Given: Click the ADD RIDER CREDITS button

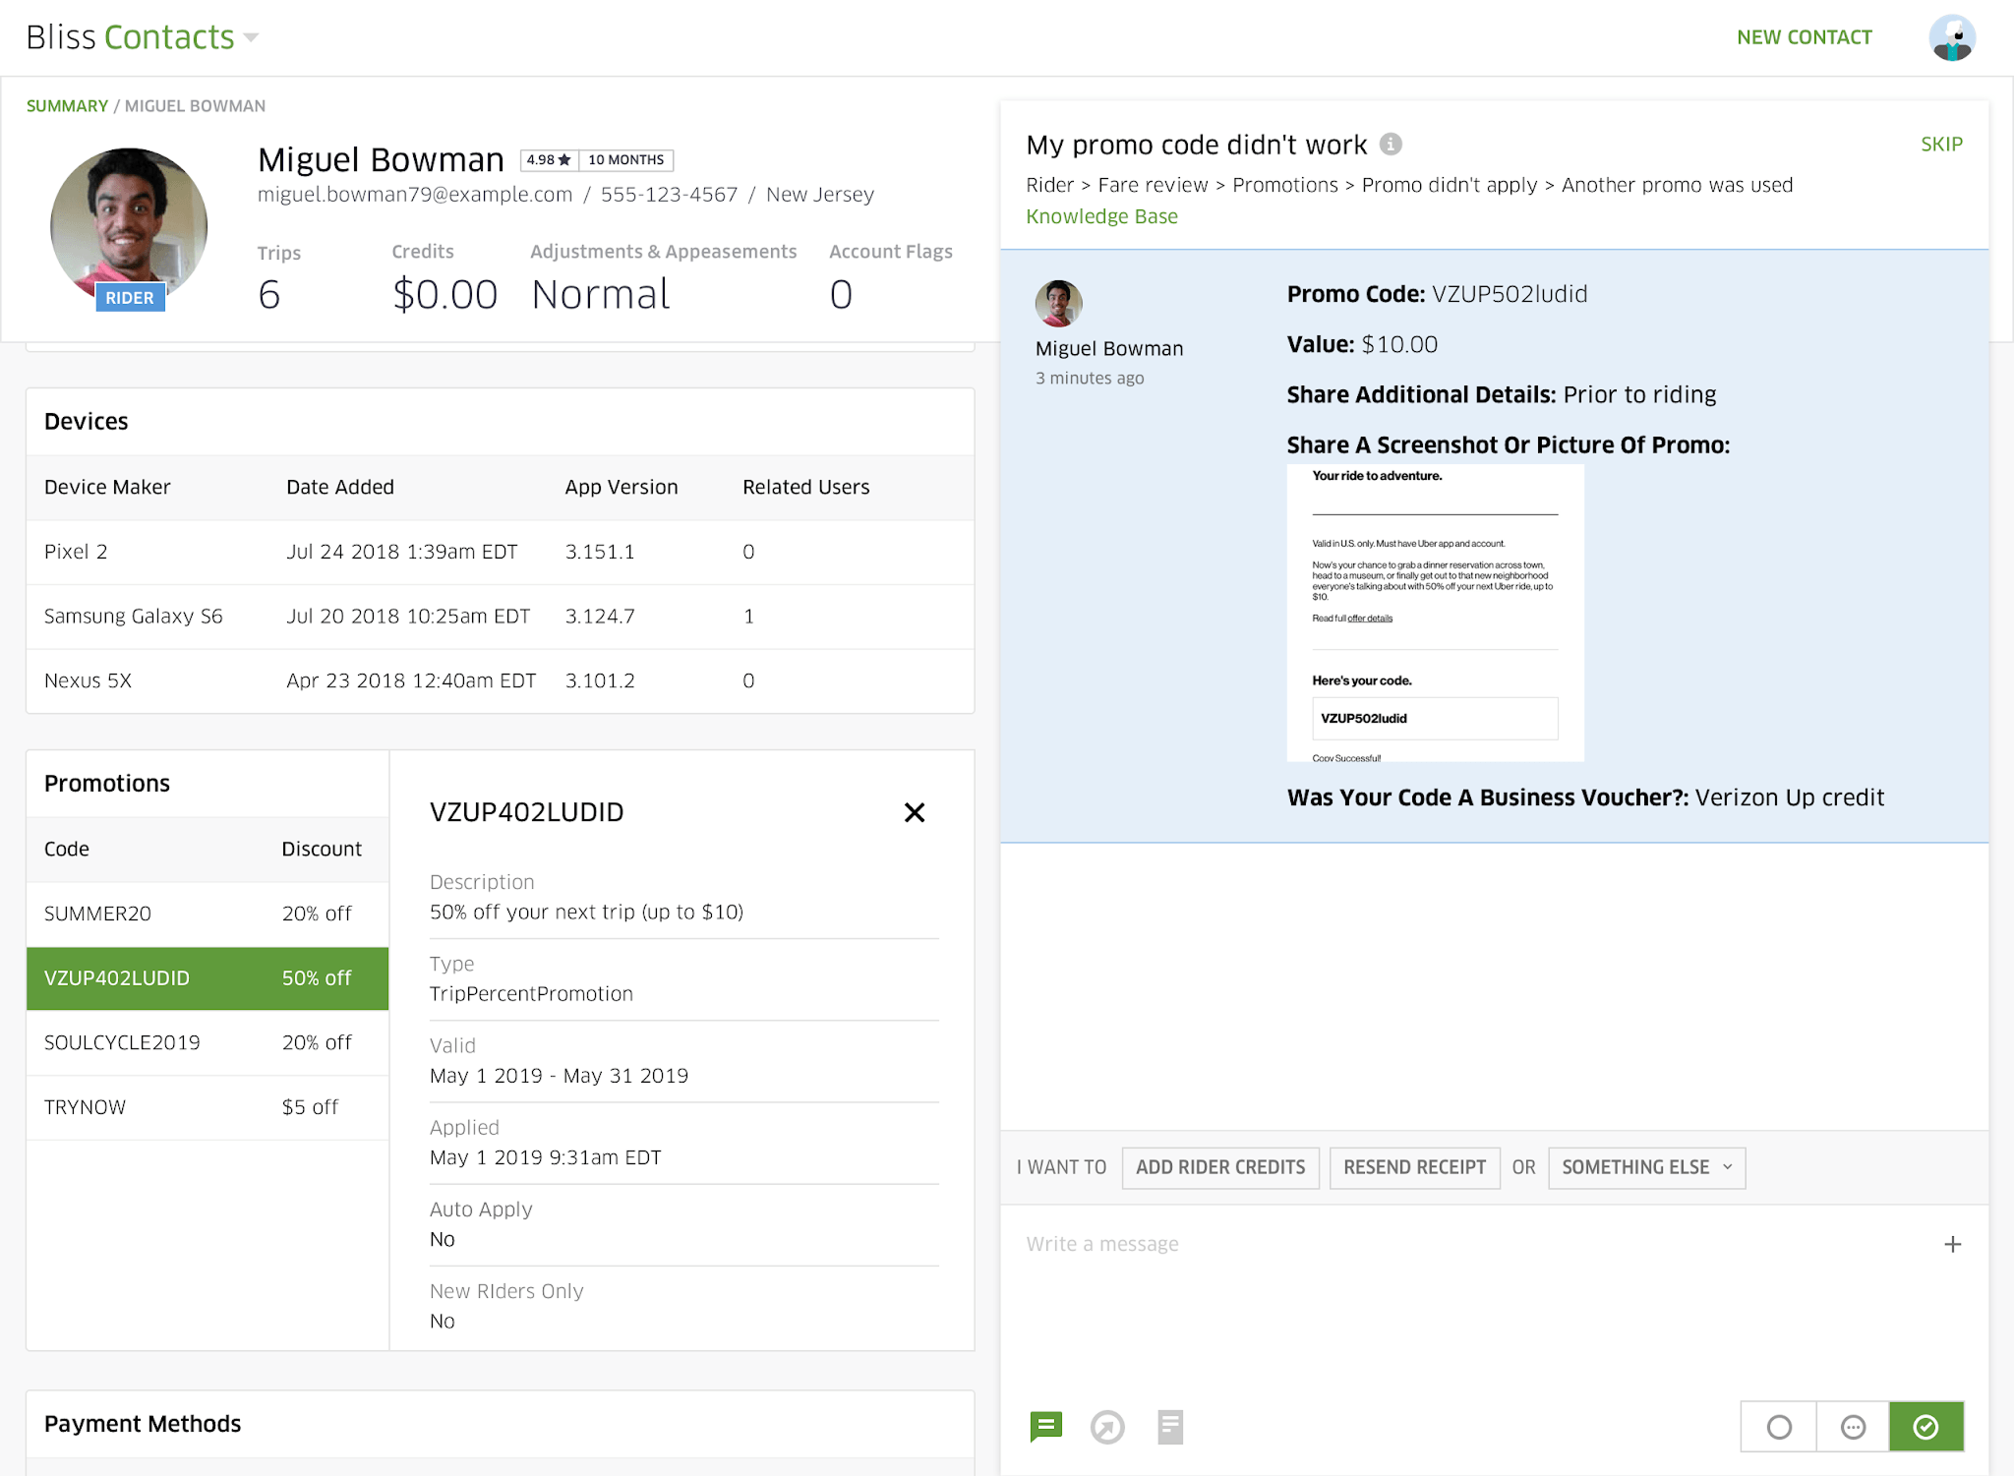Looking at the screenshot, I should 1219,1167.
